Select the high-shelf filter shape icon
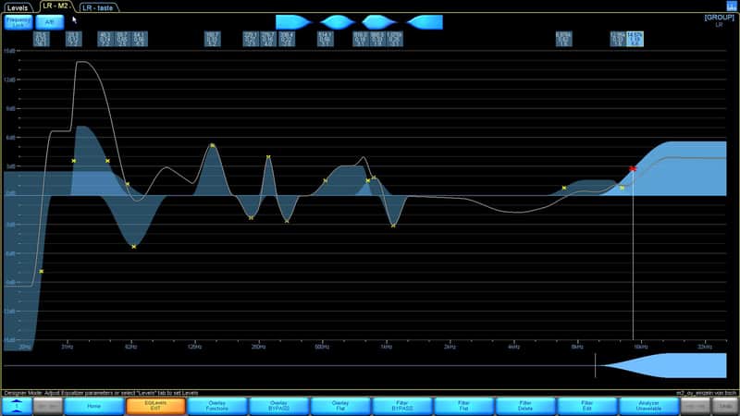This screenshot has height=416, width=740. [425, 22]
